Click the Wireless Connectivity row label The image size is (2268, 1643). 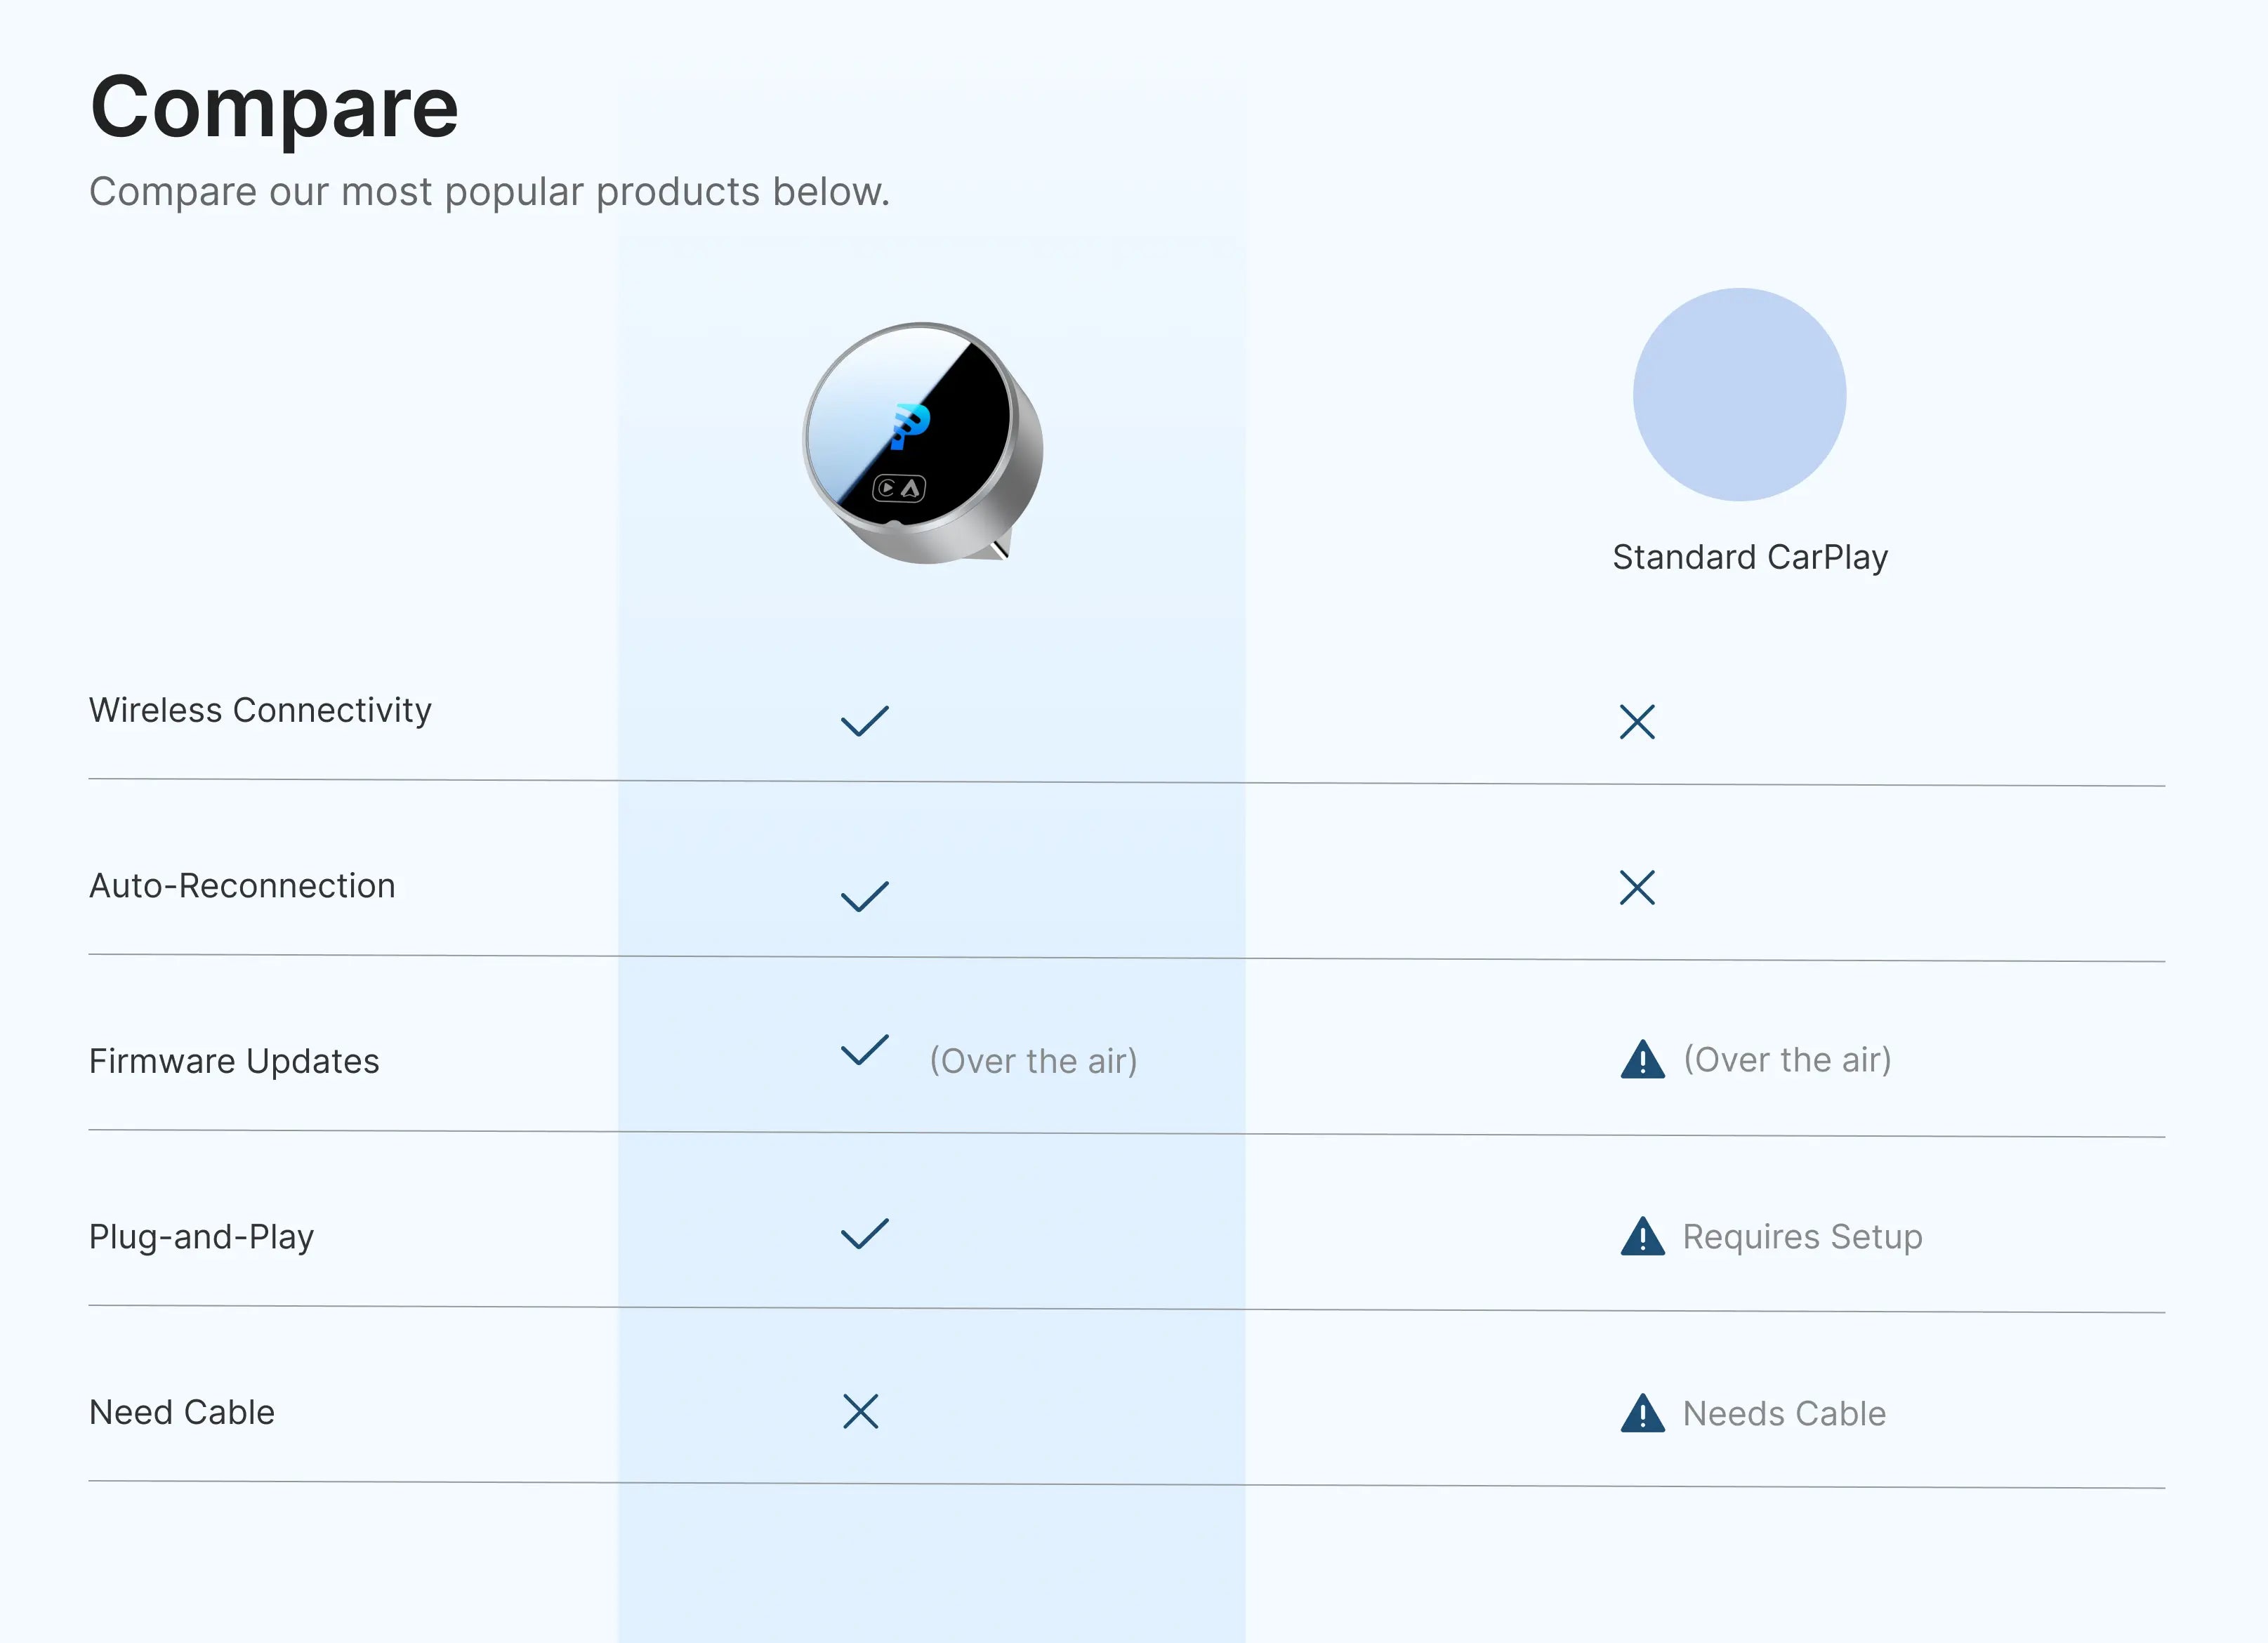coord(260,710)
